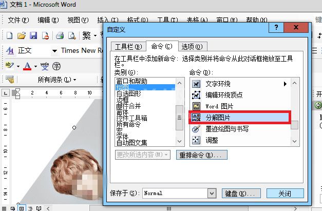Select the 分解图片 command
Screen dimensions: 322x211
pyautogui.click(x=240, y=118)
